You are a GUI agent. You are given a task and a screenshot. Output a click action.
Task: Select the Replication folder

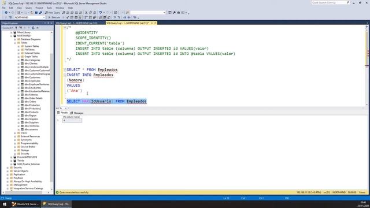(x=19, y=174)
